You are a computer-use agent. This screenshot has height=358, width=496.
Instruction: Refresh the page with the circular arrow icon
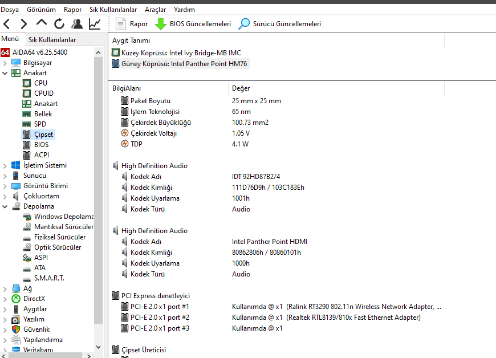click(x=59, y=24)
